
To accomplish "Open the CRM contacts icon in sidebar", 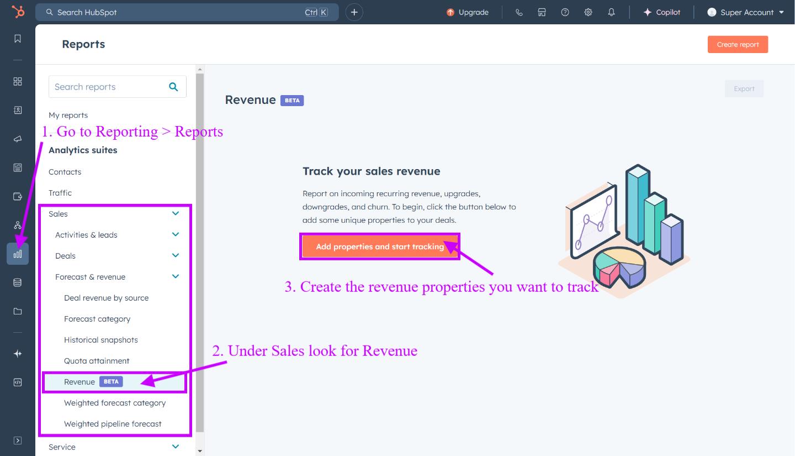I will tap(18, 110).
